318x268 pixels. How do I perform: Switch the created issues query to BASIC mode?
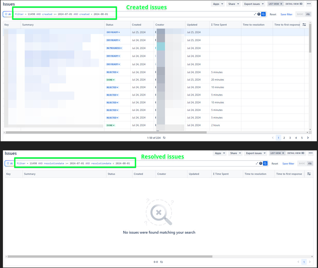pos(300,14)
